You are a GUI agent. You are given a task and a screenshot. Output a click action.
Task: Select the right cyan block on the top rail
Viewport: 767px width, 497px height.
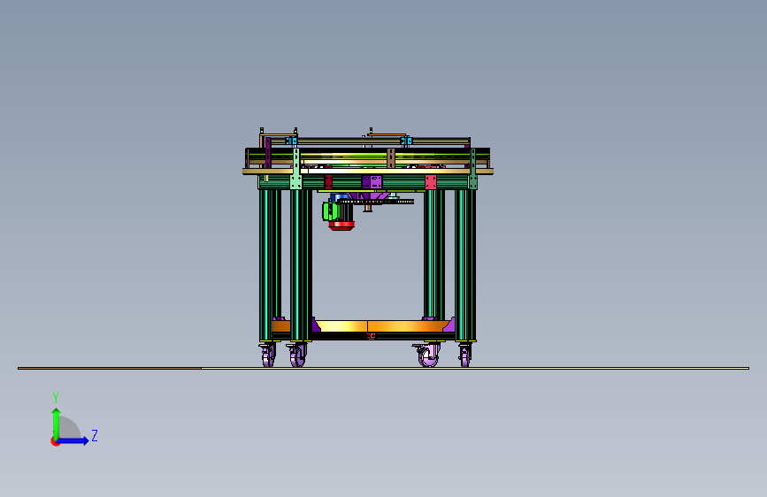[406, 141]
